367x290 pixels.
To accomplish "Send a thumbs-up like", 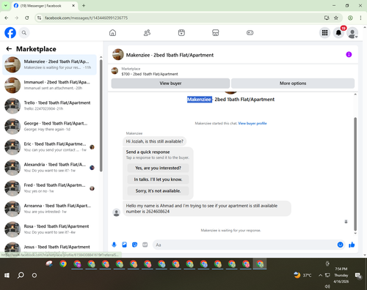I will [x=352, y=245].
